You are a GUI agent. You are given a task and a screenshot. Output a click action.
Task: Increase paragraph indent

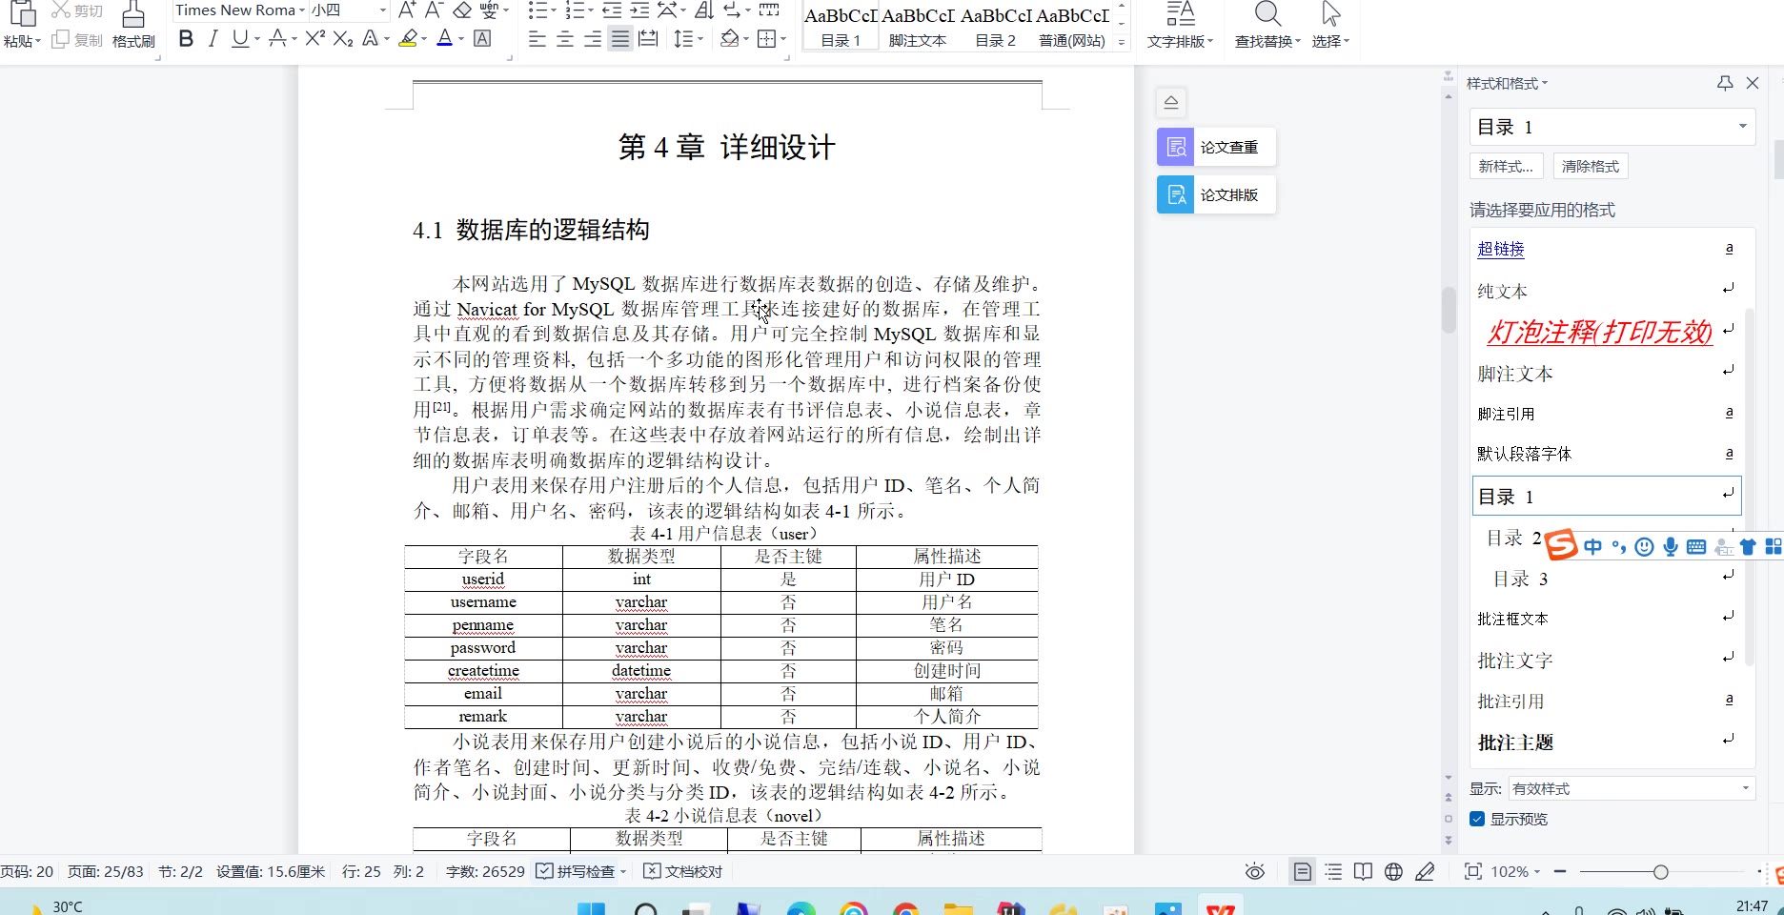[x=639, y=10]
